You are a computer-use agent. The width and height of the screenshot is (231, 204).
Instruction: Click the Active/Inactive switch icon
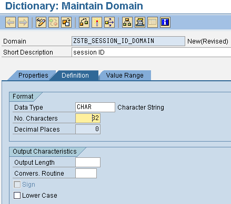54,23
